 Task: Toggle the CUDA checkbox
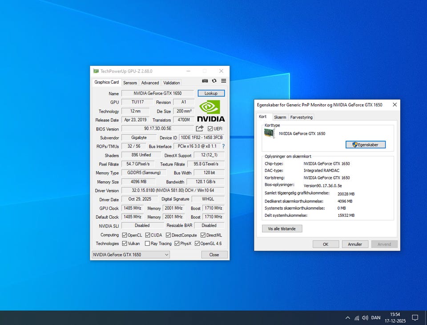(147, 235)
